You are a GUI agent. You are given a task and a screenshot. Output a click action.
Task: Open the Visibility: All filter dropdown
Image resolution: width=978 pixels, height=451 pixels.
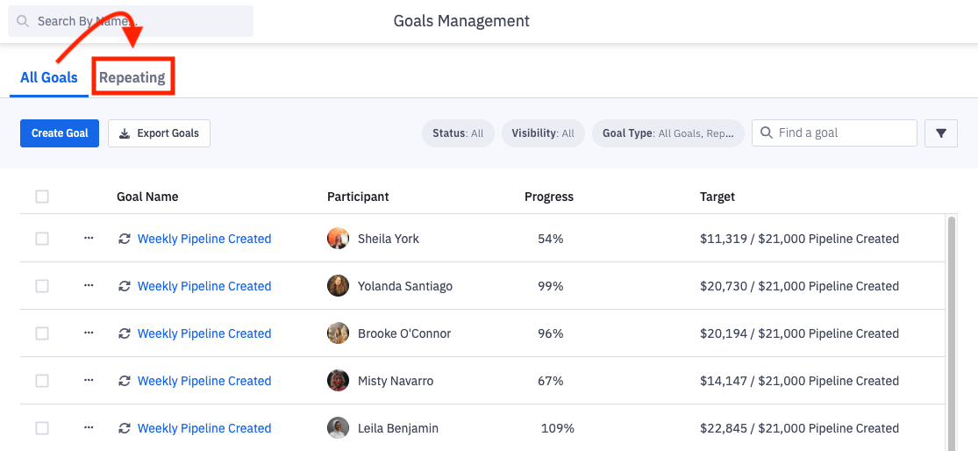pyautogui.click(x=543, y=133)
